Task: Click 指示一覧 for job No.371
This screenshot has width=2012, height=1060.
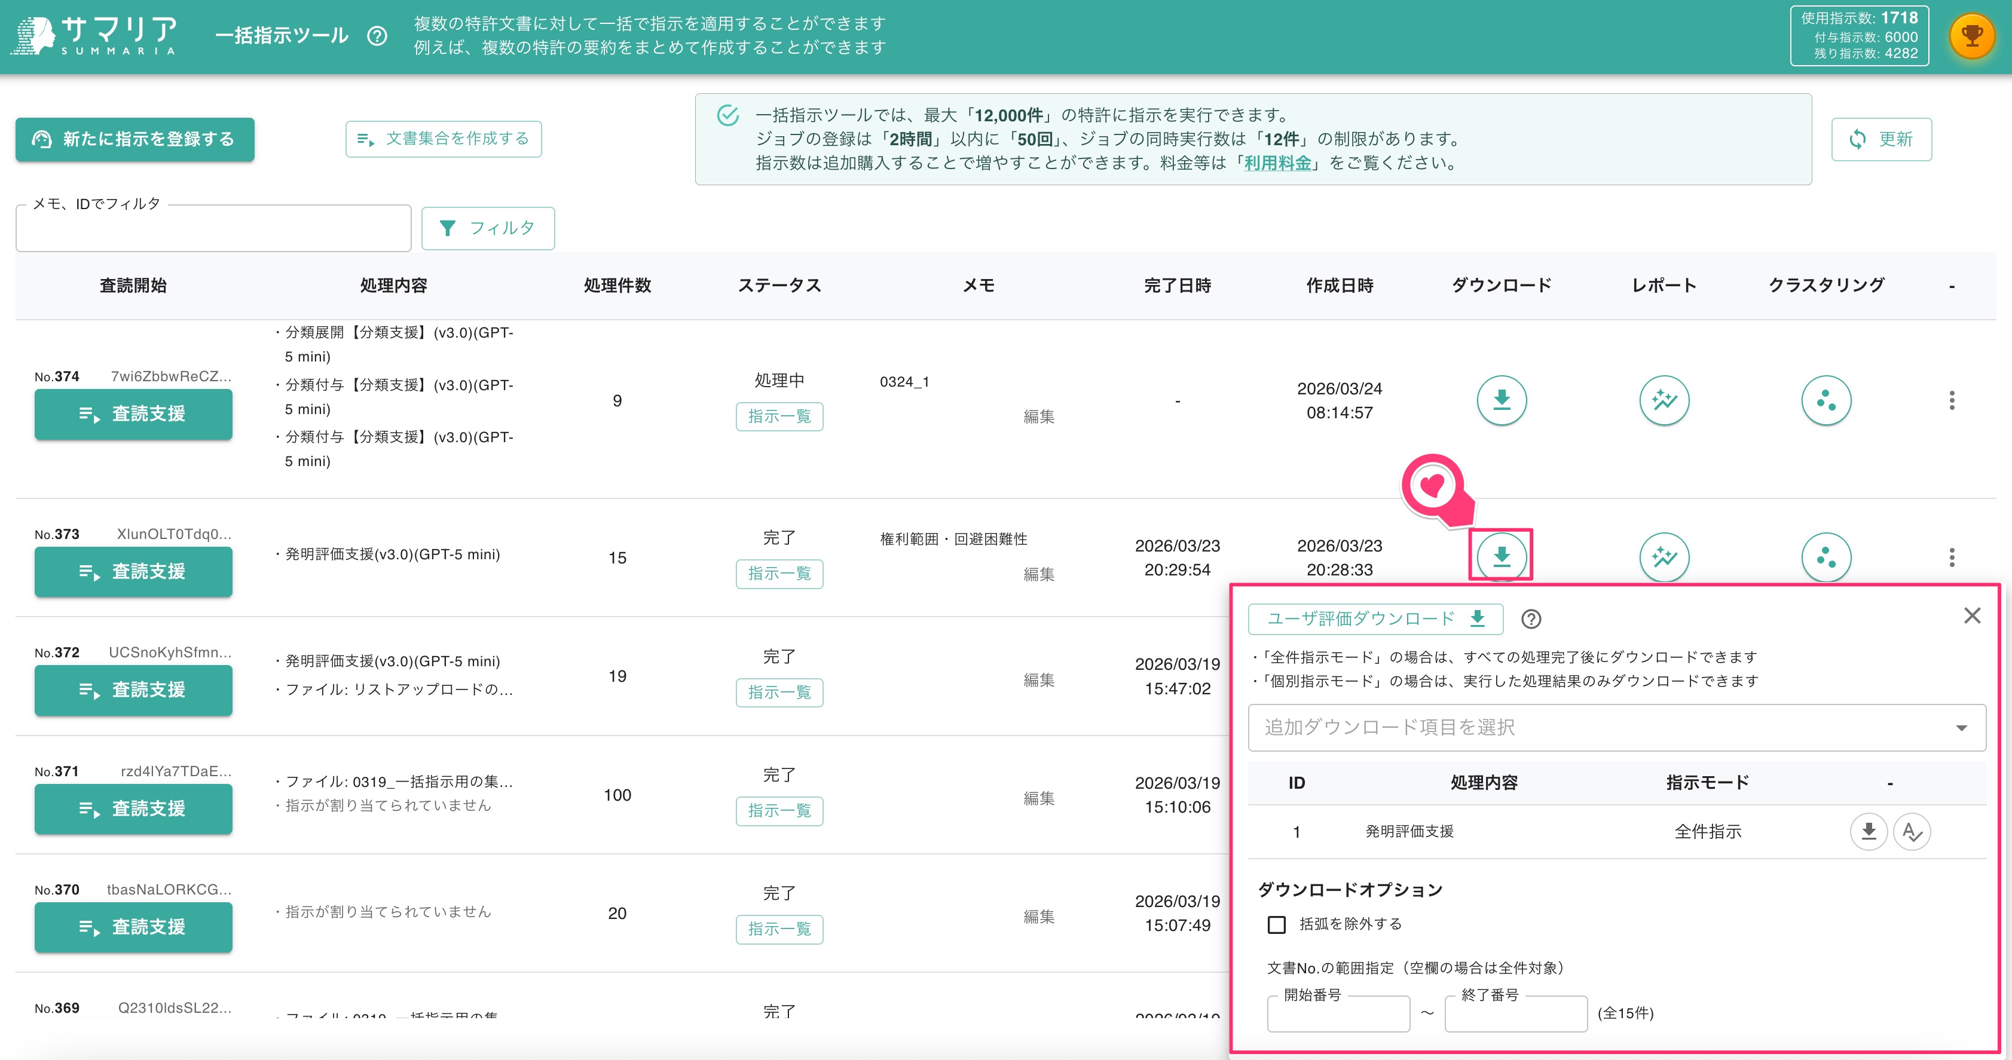Action: 779,811
